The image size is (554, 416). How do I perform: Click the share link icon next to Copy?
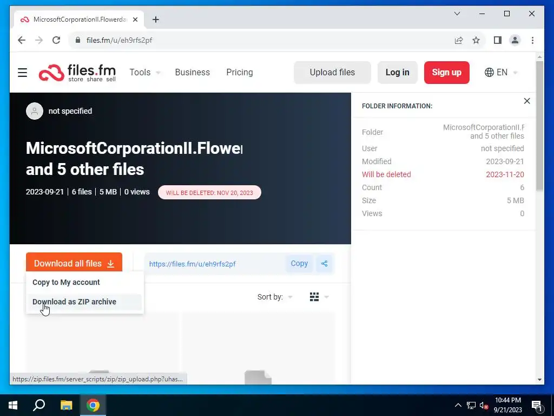coord(325,264)
